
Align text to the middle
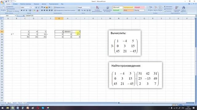pos(44,7)
